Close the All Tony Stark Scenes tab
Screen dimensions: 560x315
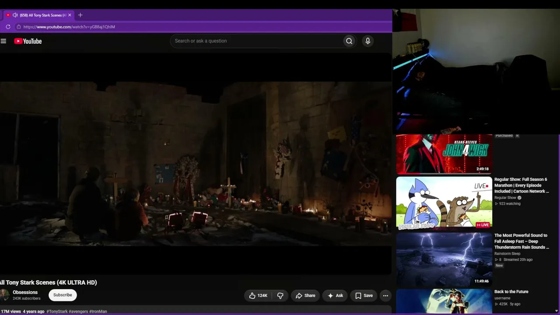70,15
